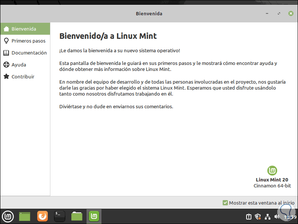Select the Ayuda sidebar item
The height and width of the screenshot is (224, 298).
[25, 65]
